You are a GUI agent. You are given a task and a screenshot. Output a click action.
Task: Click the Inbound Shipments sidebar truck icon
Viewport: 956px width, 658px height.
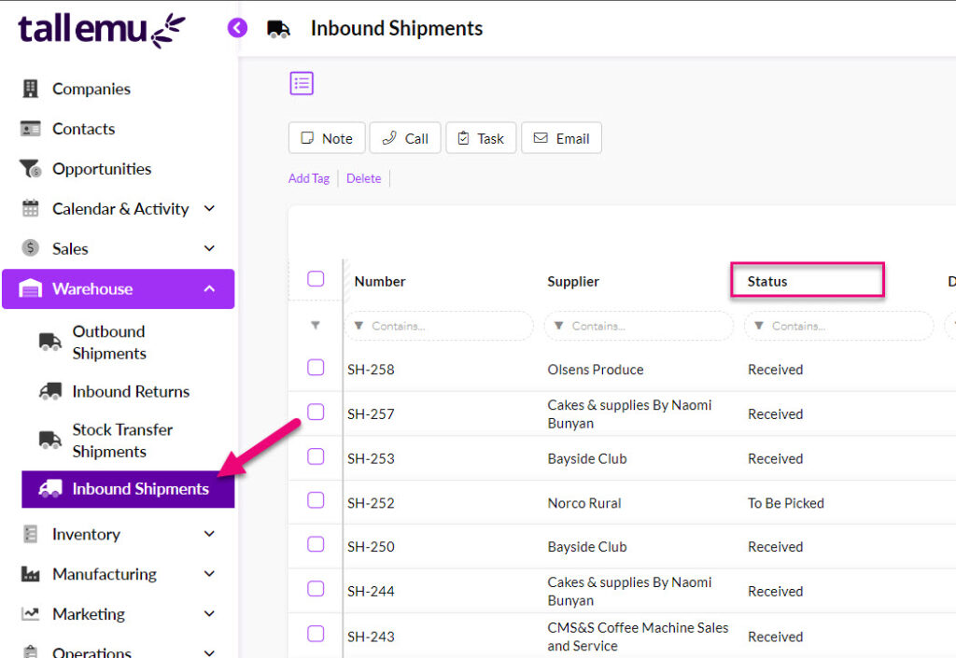(50, 489)
